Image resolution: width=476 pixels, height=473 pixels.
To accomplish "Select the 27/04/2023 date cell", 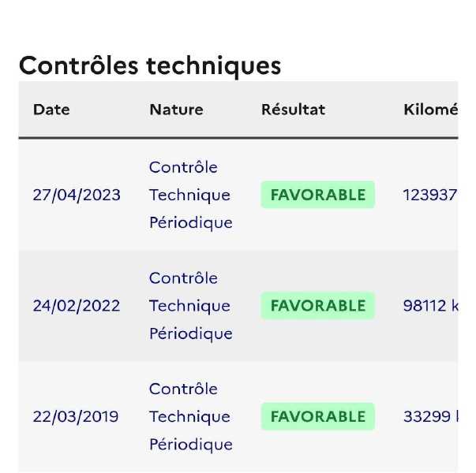I will 77,195.
